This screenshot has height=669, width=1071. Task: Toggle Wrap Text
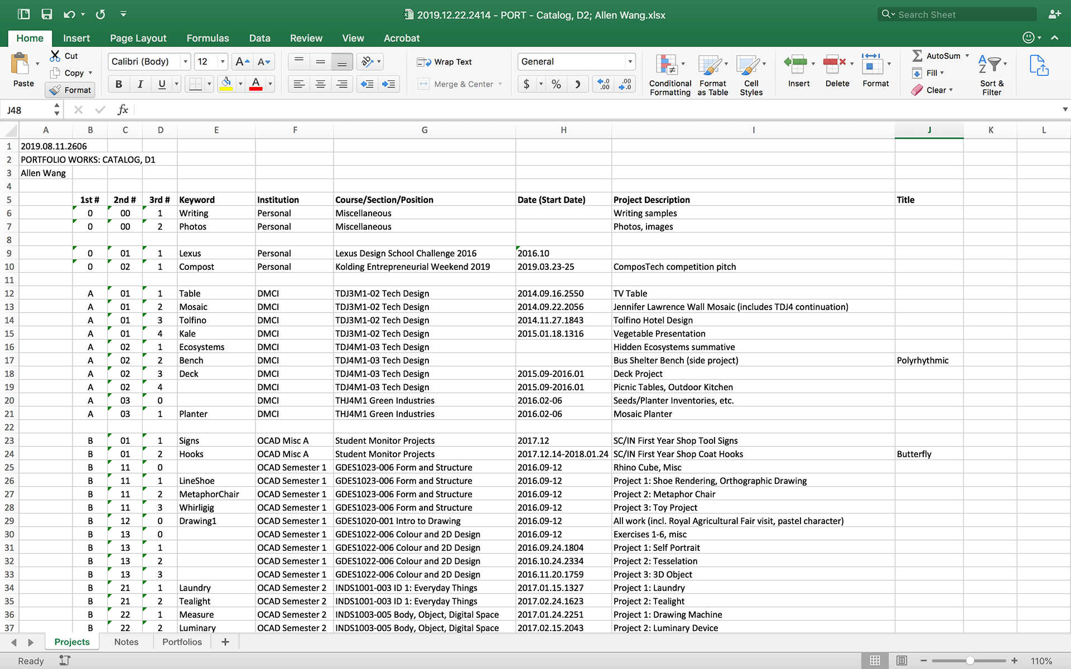point(445,62)
